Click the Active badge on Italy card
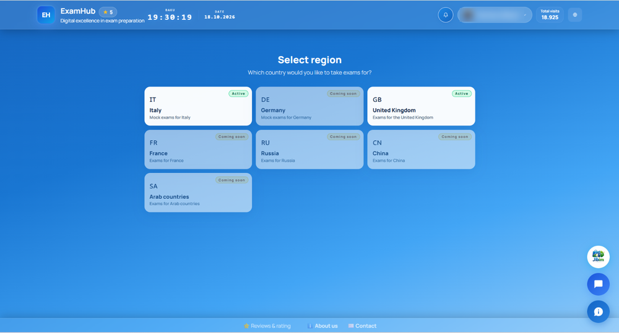 click(238, 94)
